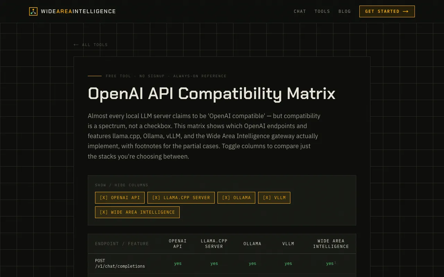Click the POST /v1/chat/completions row label

(x=120, y=263)
